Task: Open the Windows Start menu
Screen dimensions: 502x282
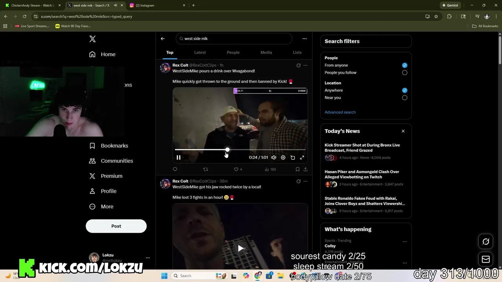Action: 164,276
